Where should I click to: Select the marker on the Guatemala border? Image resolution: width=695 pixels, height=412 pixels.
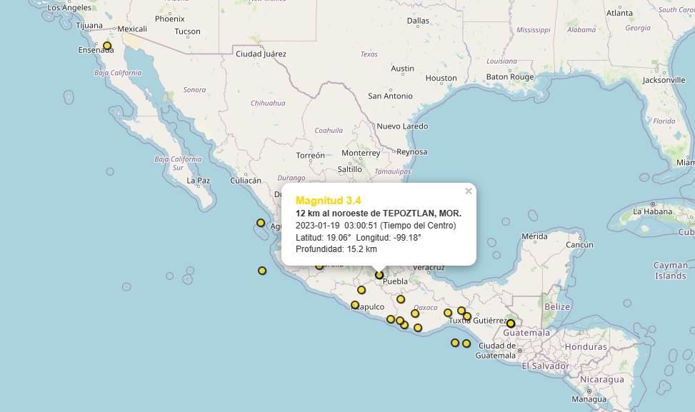[511, 323]
